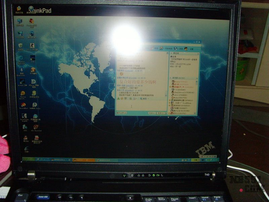This screenshot has height=202, width=269.
Task: Open Norton AntiVirus desktop shortcut
Action: (x=23, y=95)
